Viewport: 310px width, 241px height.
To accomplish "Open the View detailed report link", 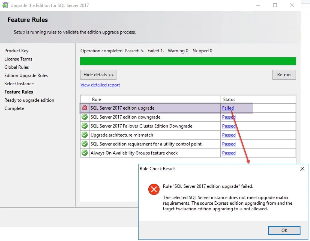I will [100, 85].
